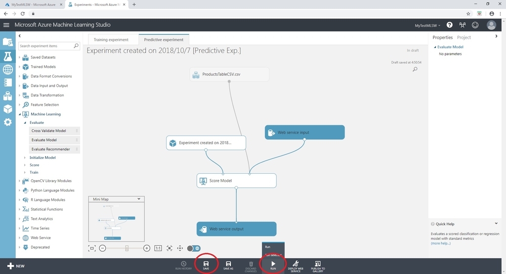Select the ProductsTableCSV.csv dataset node
The height and width of the screenshot is (274, 506).
[229, 74]
